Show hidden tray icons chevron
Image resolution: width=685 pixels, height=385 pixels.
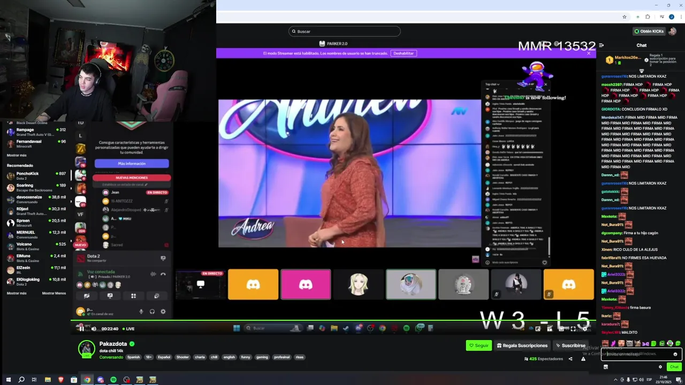tap(615, 380)
